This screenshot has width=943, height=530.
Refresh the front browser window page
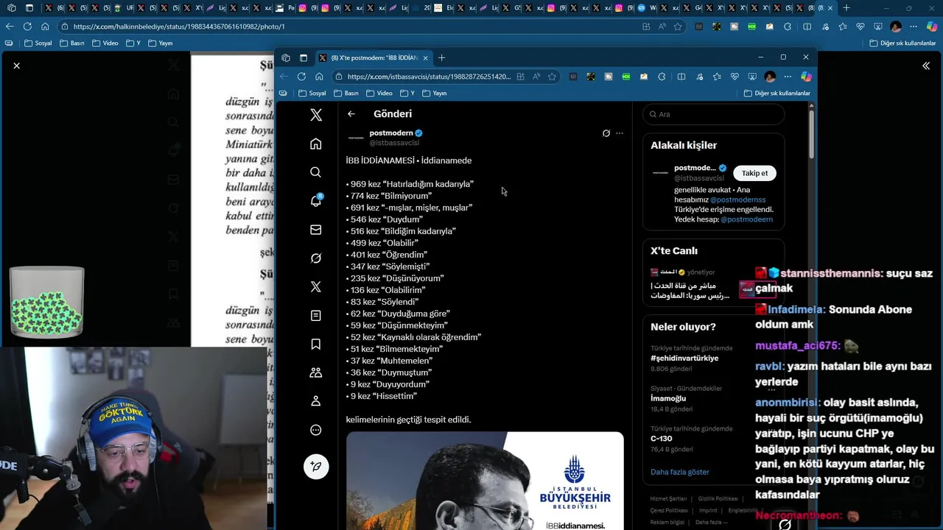pyautogui.click(x=301, y=77)
